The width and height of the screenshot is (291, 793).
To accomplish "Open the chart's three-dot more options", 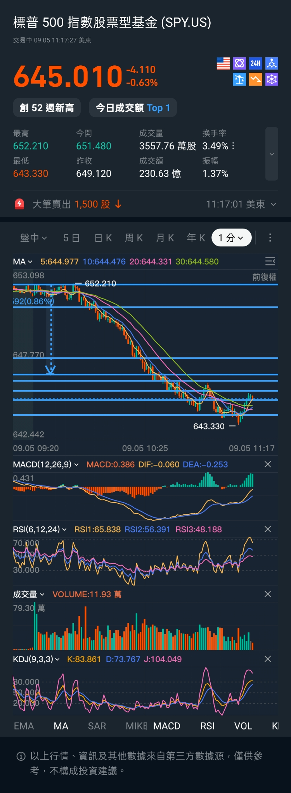I will point(270,237).
